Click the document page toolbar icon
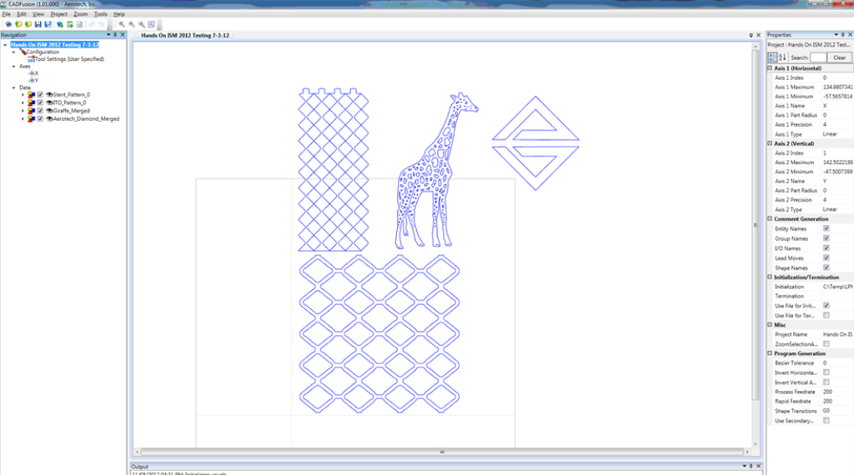This screenshot has width=854, height=475. click(79, 24)
